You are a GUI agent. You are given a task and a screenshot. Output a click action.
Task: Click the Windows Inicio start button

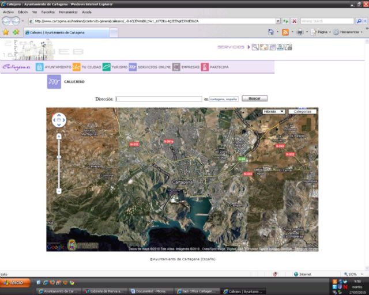pos(16,282)
